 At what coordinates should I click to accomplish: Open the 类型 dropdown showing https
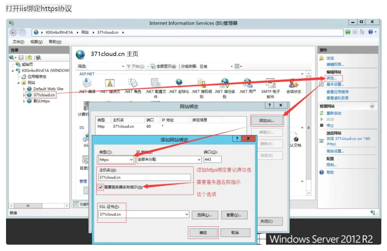[116, 160]
